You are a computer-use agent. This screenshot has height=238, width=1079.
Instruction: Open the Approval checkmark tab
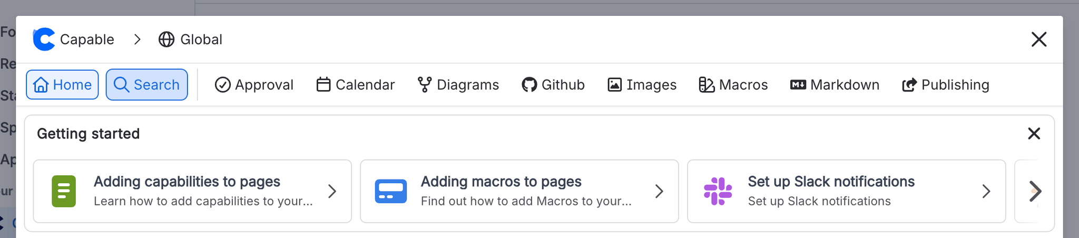click(x=254, y=85)
